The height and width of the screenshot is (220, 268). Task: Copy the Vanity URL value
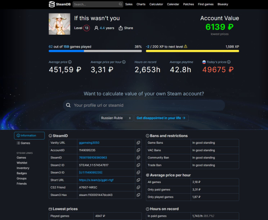click(x=138, y=143)
